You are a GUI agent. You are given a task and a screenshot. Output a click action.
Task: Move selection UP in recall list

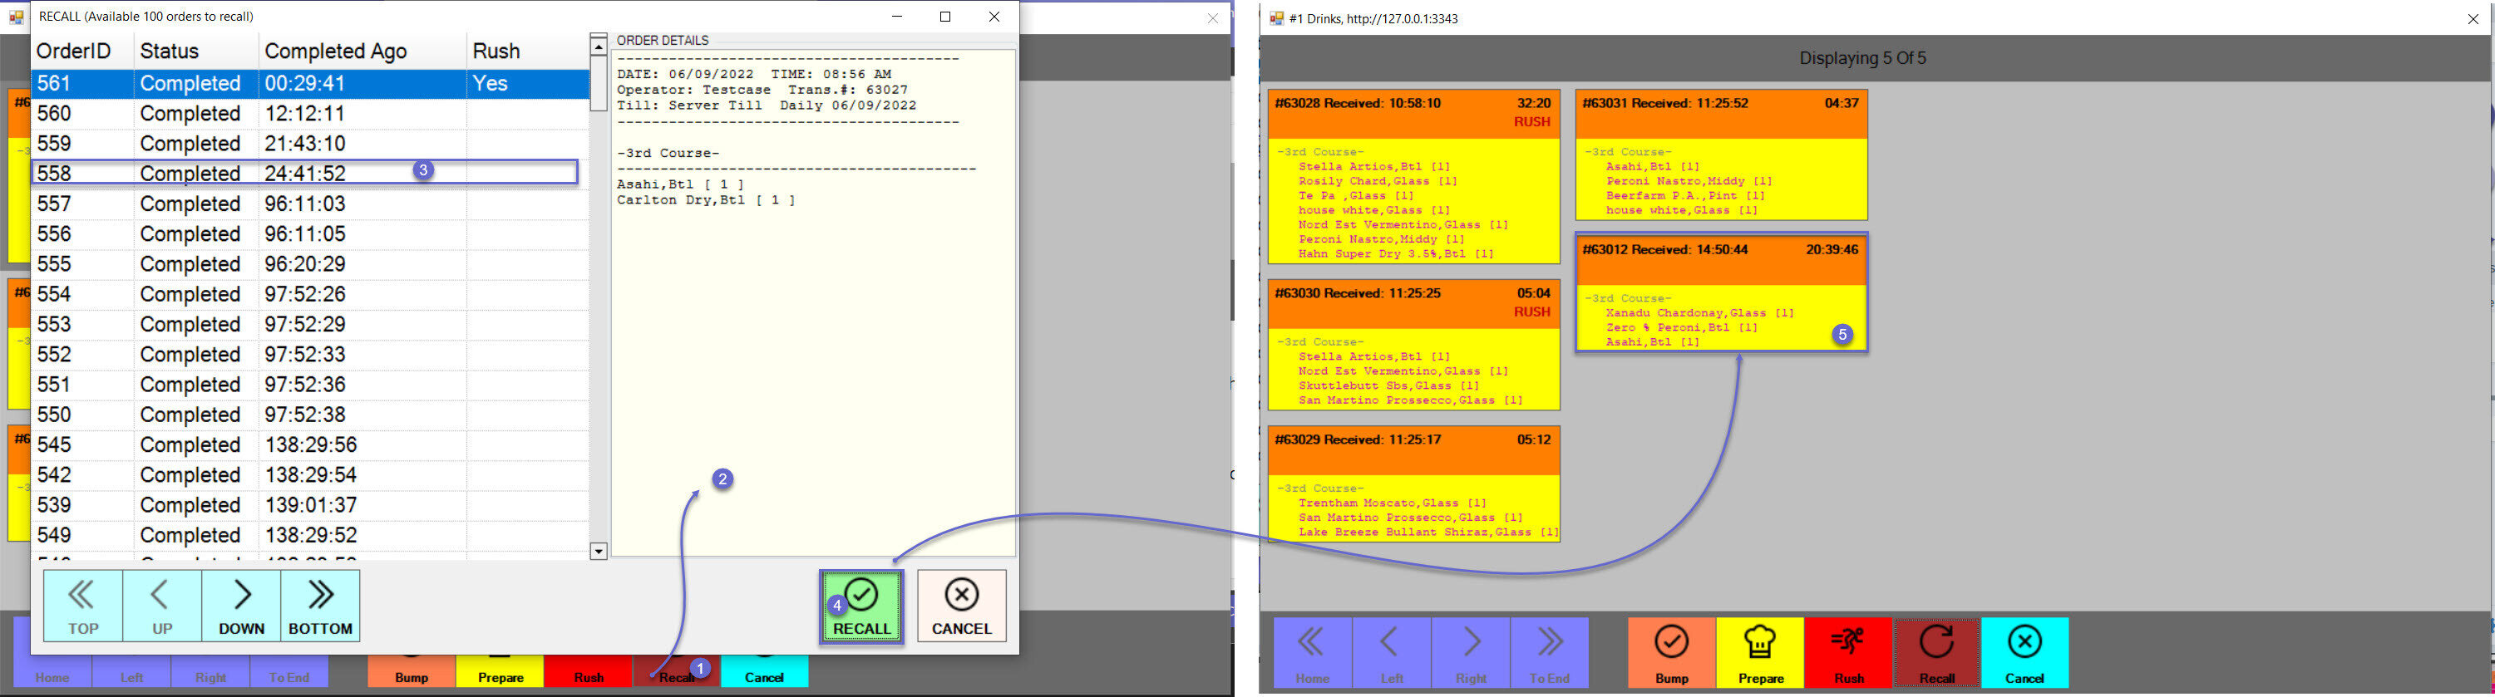pos(162,606)
